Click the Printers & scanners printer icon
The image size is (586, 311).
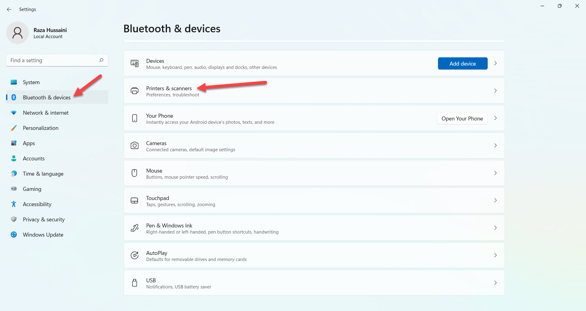[135, 91]
